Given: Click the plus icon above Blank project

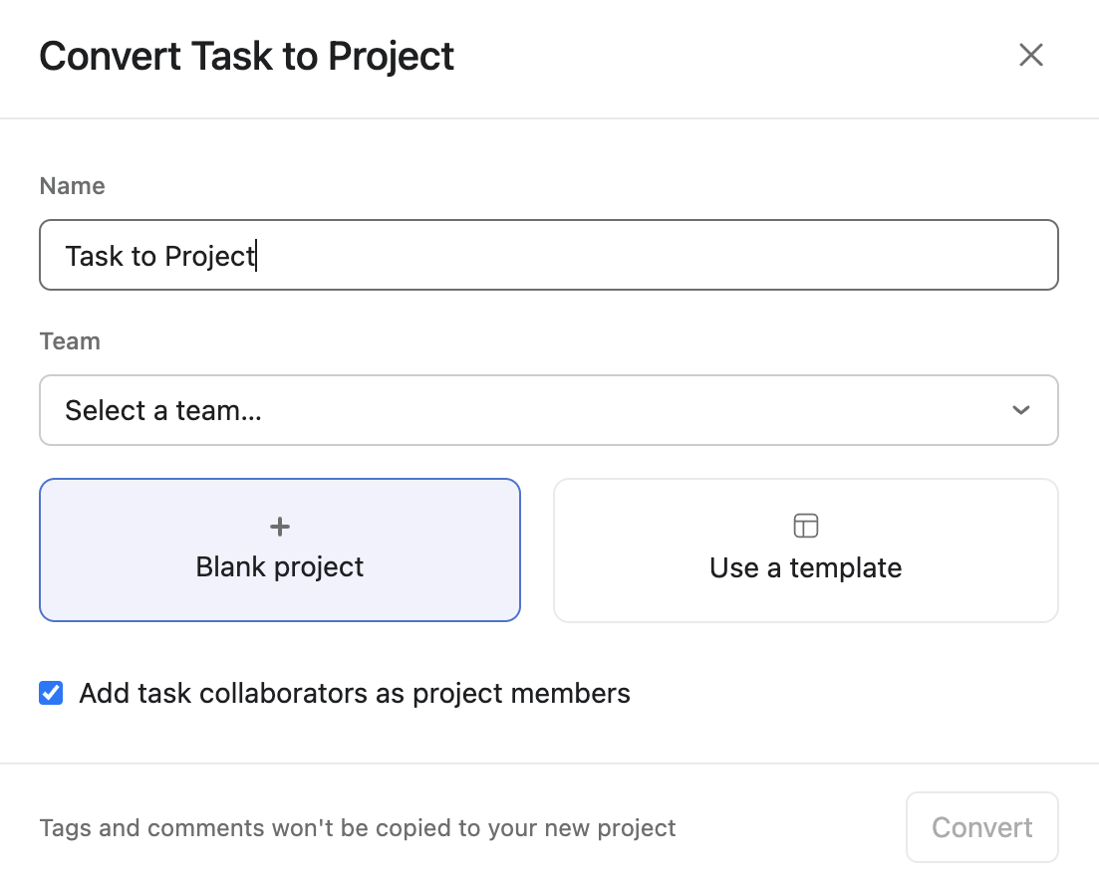Looking at the screenshot, I should point(280,527).
